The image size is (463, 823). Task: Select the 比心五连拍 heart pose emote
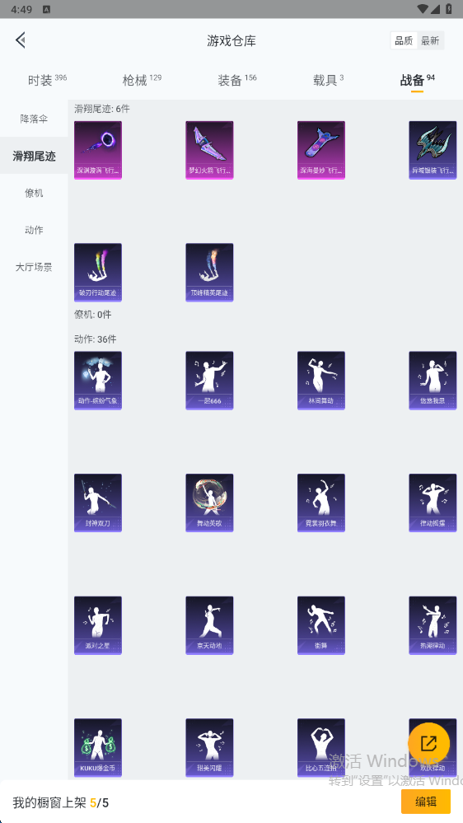click(x=321, y=748)
